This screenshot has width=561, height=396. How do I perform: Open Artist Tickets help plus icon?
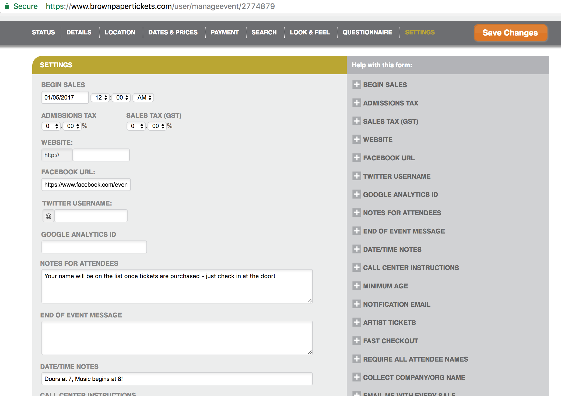click(357, 322)
